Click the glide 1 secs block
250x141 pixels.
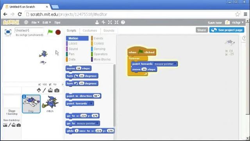pyautogui.click(x=90, y=131)
